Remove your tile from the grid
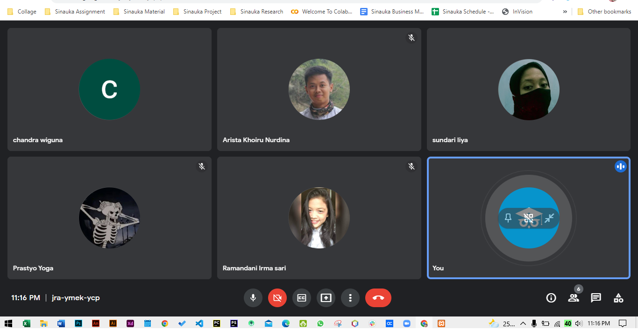Screen dimensions: 638x330 click(x=529, y=218)
